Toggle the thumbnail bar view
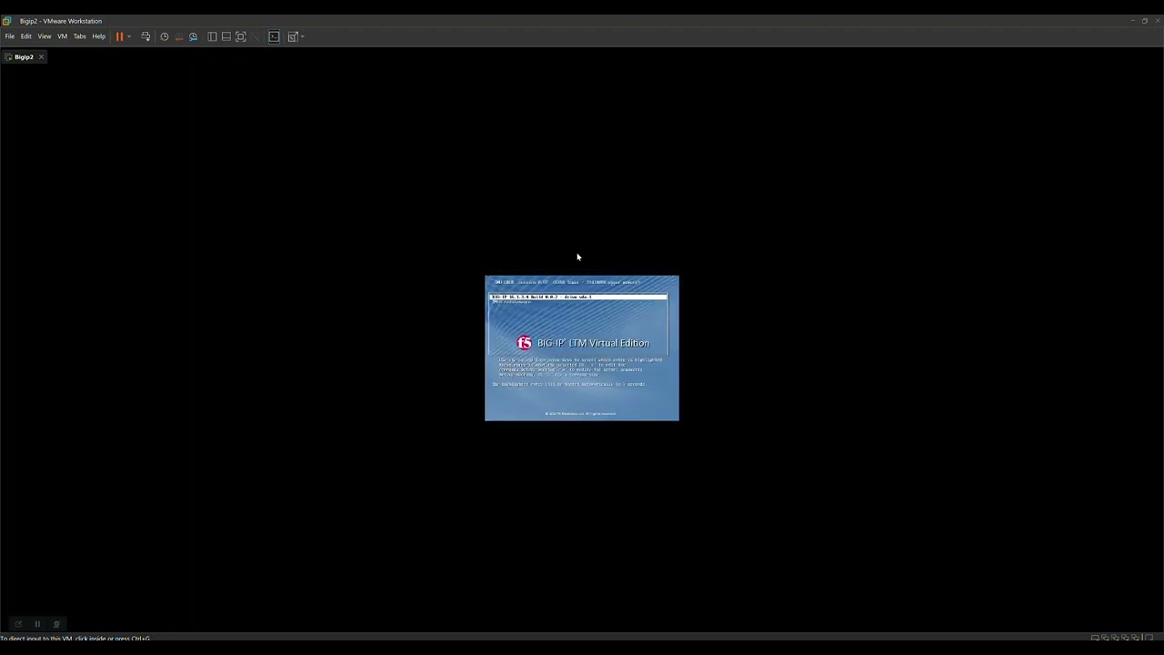1164x655 pixels. 226,36
